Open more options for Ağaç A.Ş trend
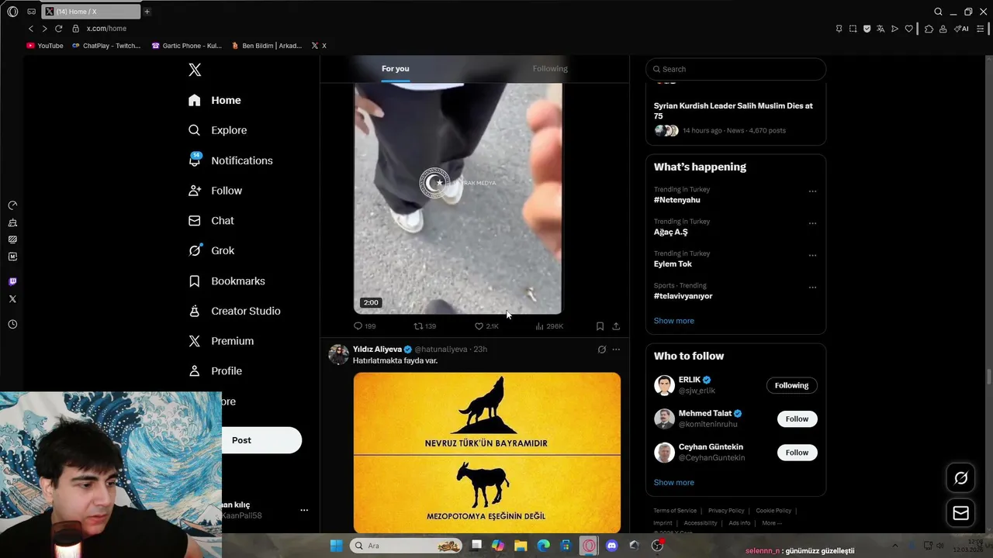Image resolution: width=993 pixels, height=558 pixels. tap(812, 223)
